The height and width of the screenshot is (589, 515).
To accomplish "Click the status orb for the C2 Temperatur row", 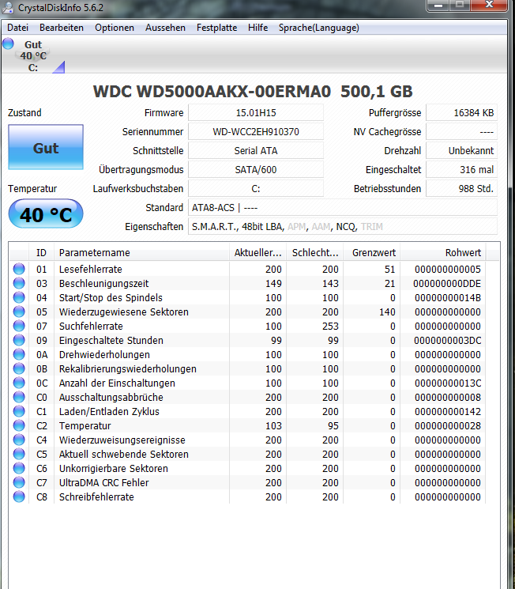I will (19, 425).
